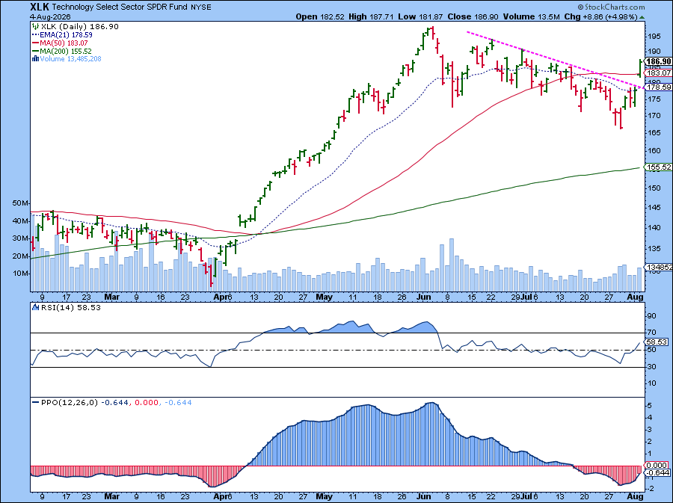The image size is (673, 503).
Task: Click the 58.53 RSI axis tag
Action: tap(657, 342)
